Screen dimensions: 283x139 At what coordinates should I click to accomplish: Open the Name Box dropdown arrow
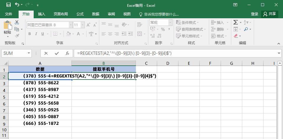(29, 53)
